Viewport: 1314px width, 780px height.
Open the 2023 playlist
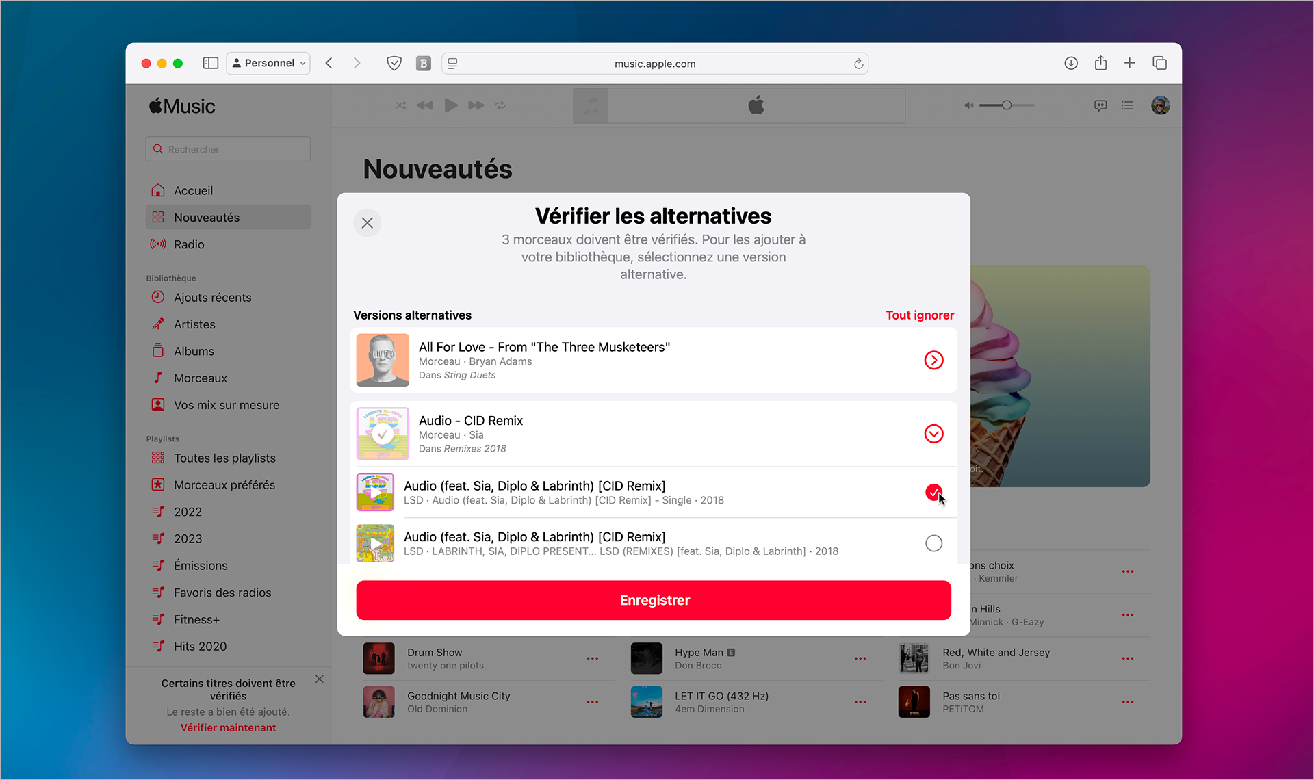pyautogui.click(x=228, y=539)
